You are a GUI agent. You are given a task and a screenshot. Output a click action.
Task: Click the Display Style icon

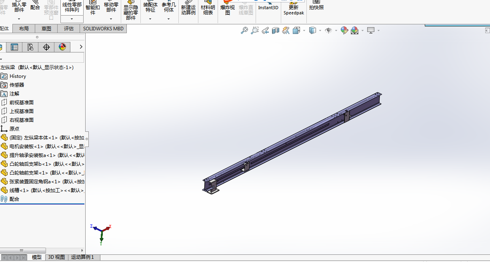click(x=313, y=30)
